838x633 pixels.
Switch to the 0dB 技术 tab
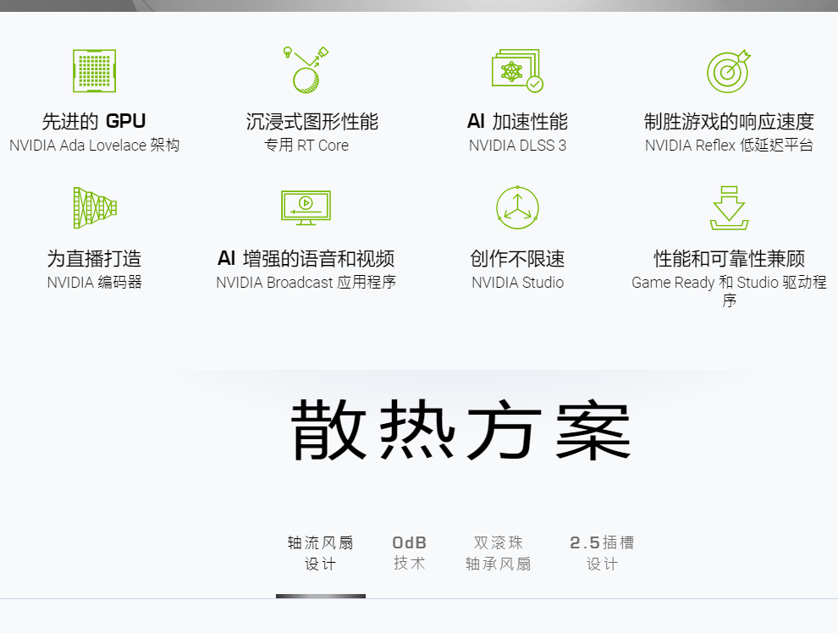(x=410, y=553)
